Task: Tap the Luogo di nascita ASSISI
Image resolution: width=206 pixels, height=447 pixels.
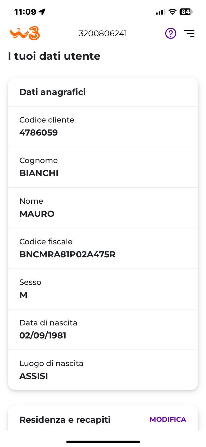Action: [x=33, y=376]
